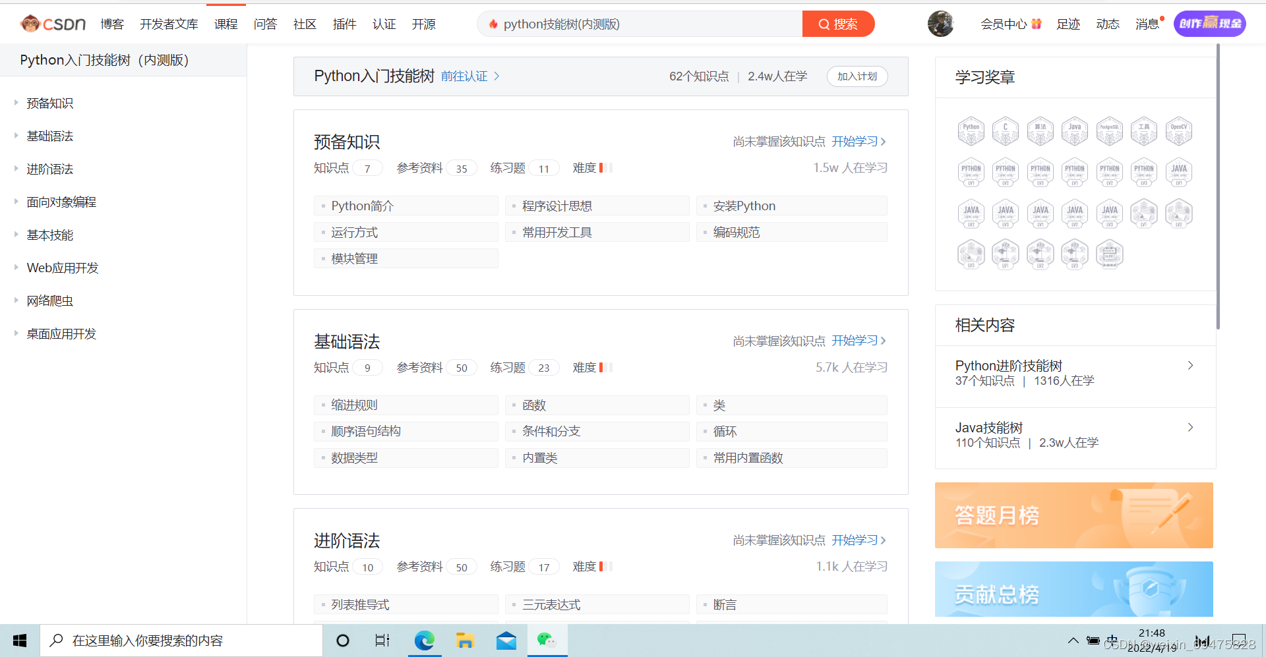This screenshot has height=657, width=1266.
Task: Open the 社区 nav item
Action: 305,24
